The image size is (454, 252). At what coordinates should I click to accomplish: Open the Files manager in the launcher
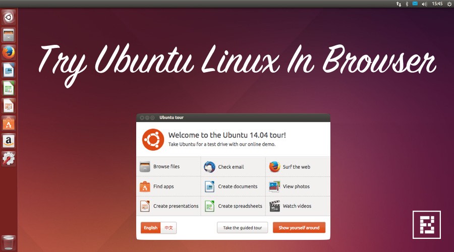[x=9, y=35]
